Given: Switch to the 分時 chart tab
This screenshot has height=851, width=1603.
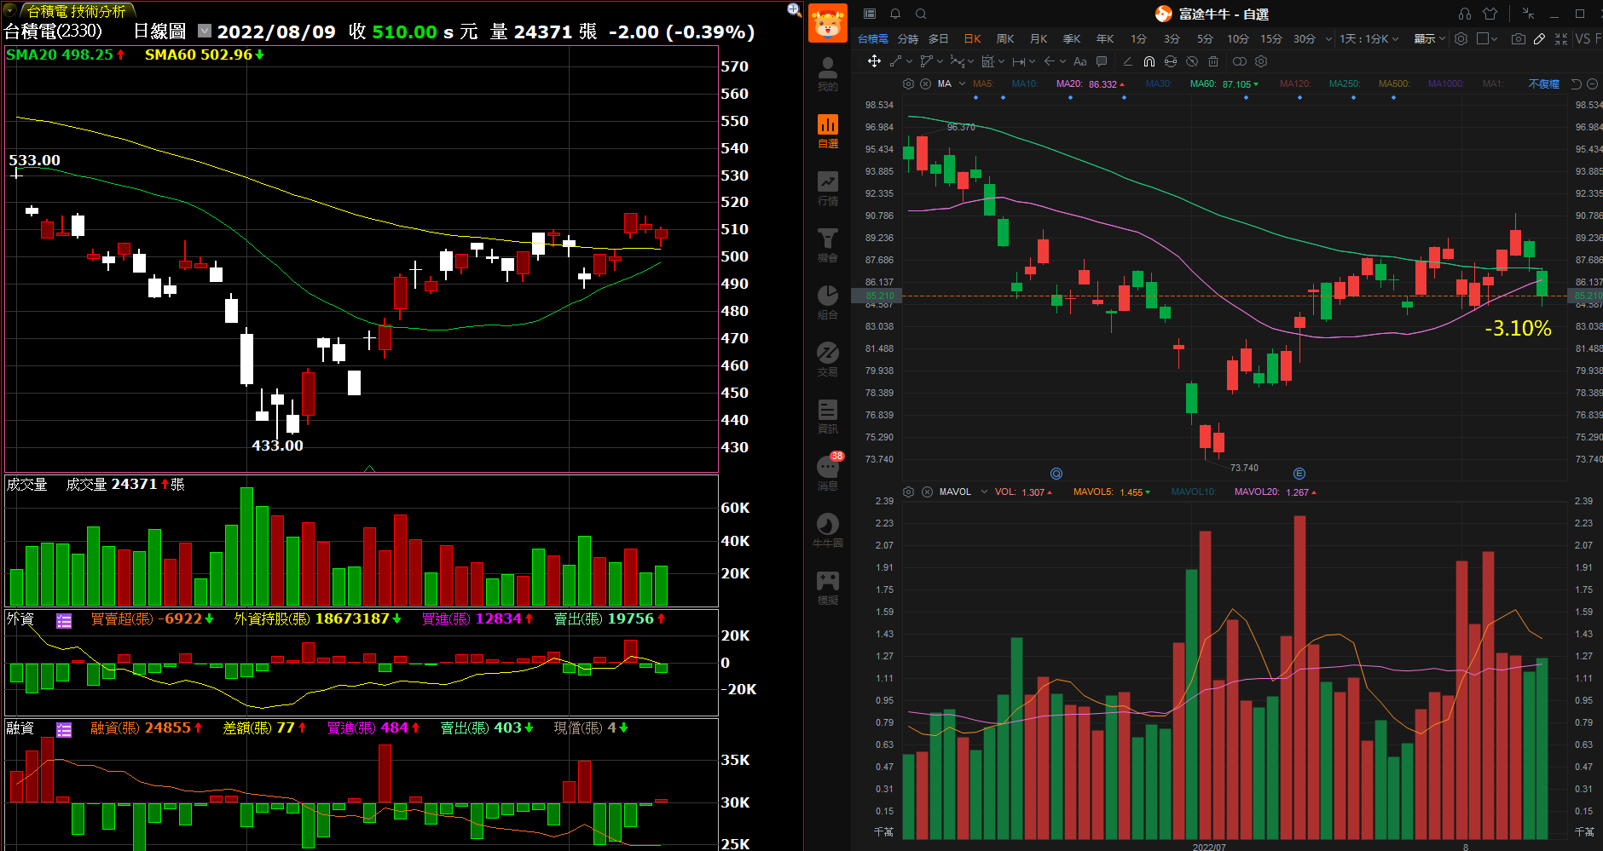Looking at the screenshot, I should 908,38.
